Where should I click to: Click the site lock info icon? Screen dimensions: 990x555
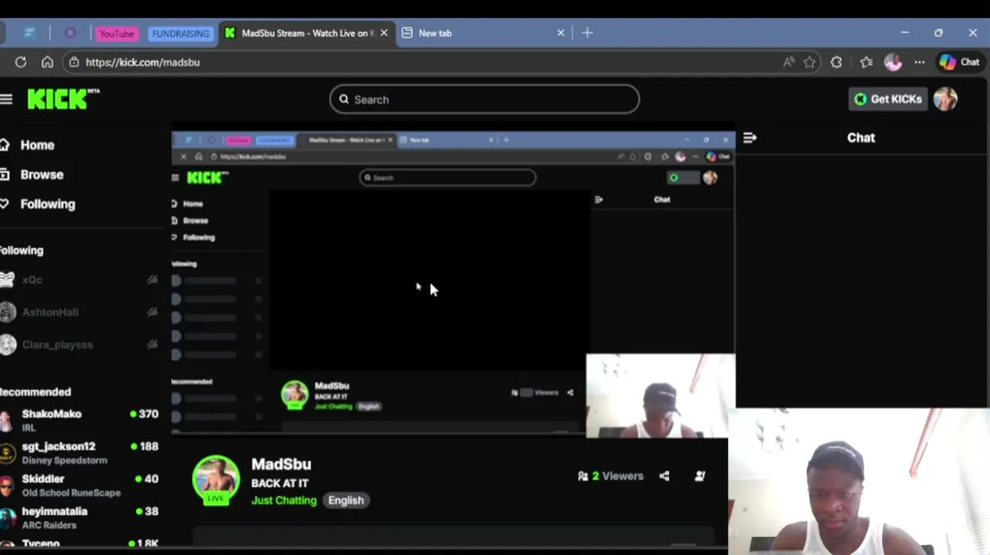point(74,62)
